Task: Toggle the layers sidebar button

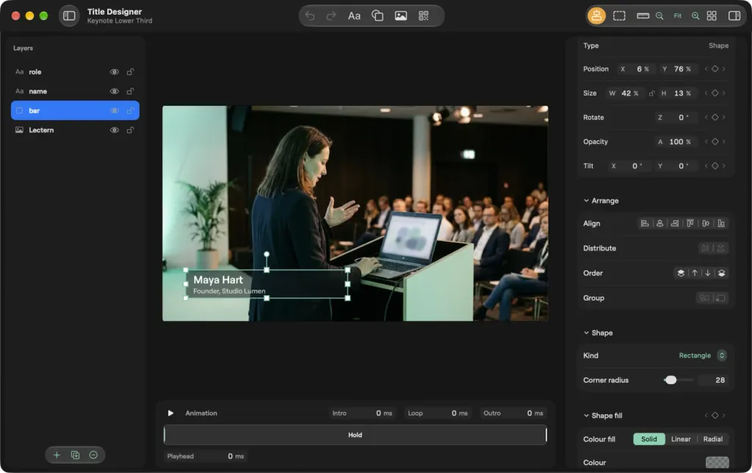Action: pyautogui.click(x=69, y=16)
